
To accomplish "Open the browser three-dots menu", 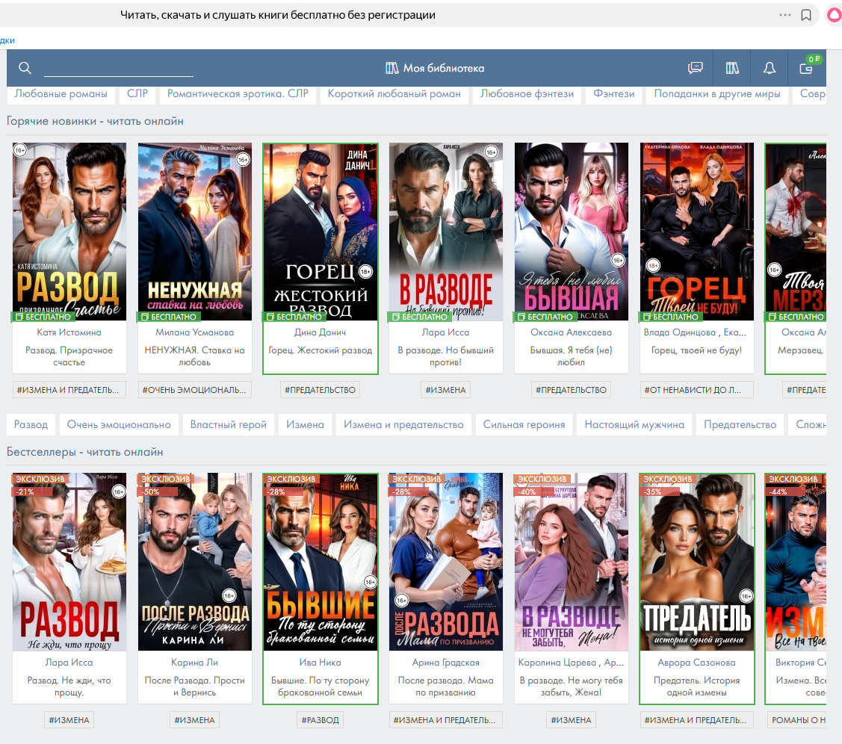I will pos(785,15).
